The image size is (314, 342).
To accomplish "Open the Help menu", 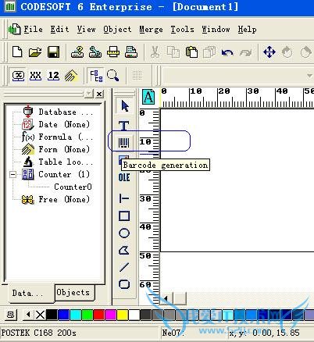I will [x=247, y=29].
